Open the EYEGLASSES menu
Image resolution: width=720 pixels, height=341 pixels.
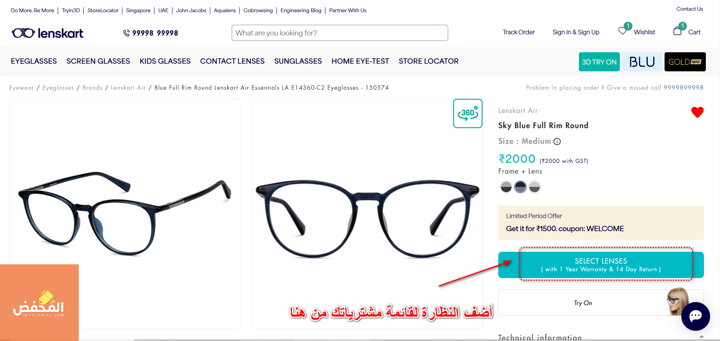pyautogui.click(x=34, y=61)
